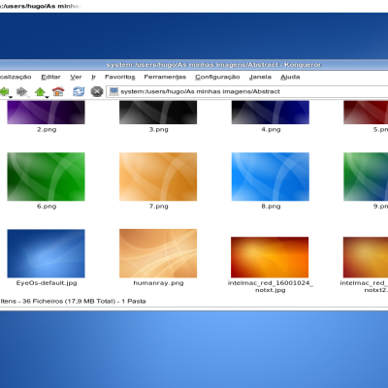Click the computer icon in the location bar
The height and width of the screenshot is (388, 388).
click(x=113, y=91)
